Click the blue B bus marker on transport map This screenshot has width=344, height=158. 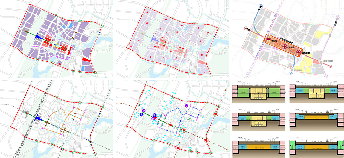pos(141,114)
